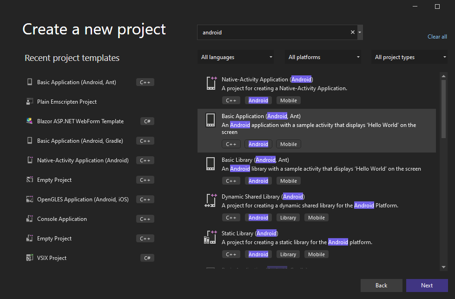Click the first Empty Project icon in recent list

coord(30,179)
